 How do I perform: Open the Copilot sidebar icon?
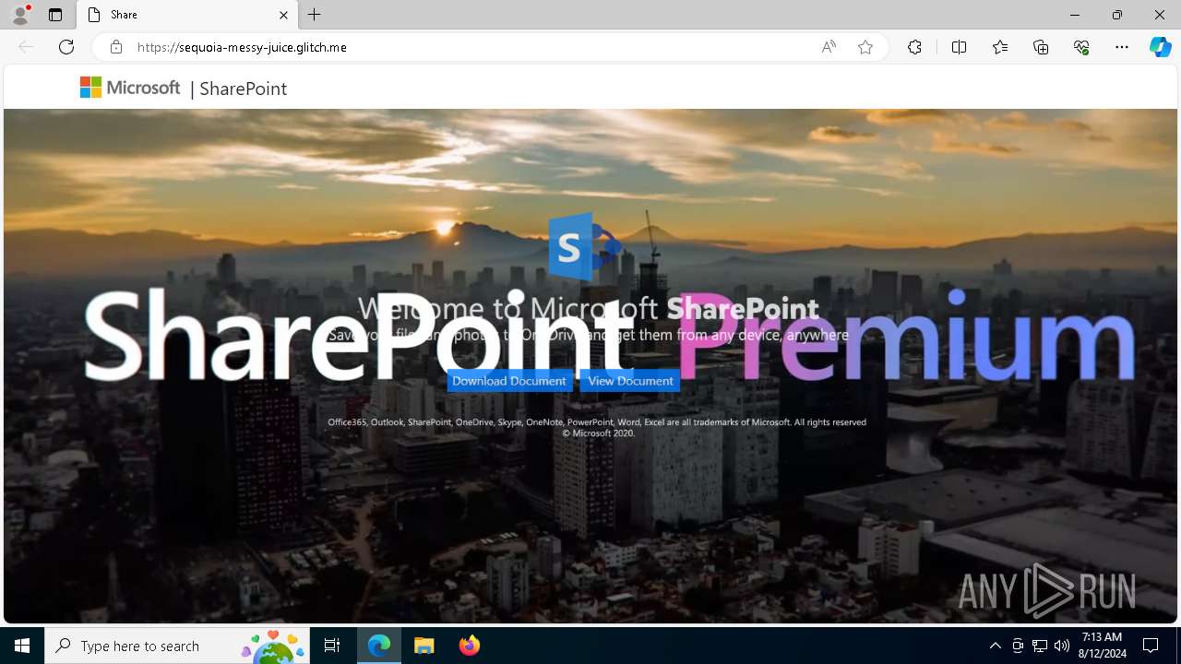pyautogui.click(x=1160, y=47)
